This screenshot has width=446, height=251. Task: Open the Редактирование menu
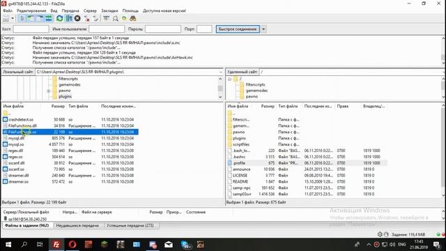click(31, 10)
